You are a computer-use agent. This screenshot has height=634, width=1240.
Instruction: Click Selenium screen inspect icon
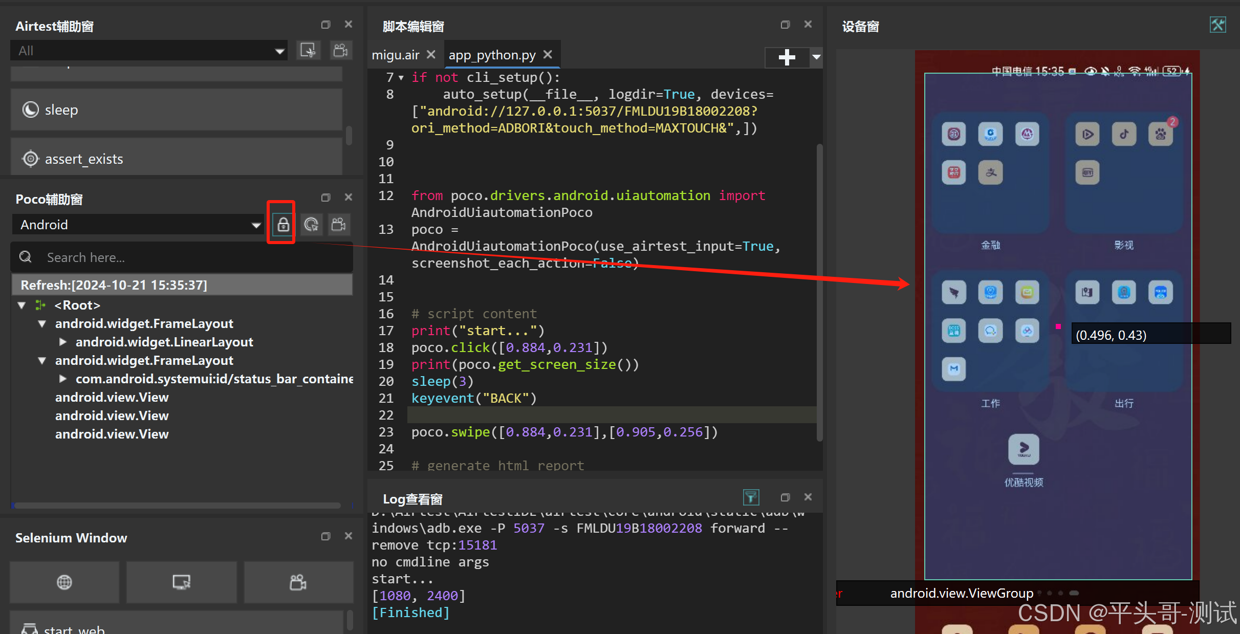tap(181, 582)
